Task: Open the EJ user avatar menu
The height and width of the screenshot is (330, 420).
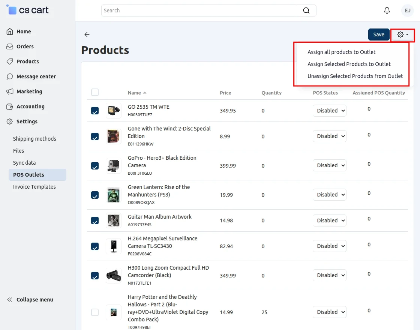Action: [407, 10]
